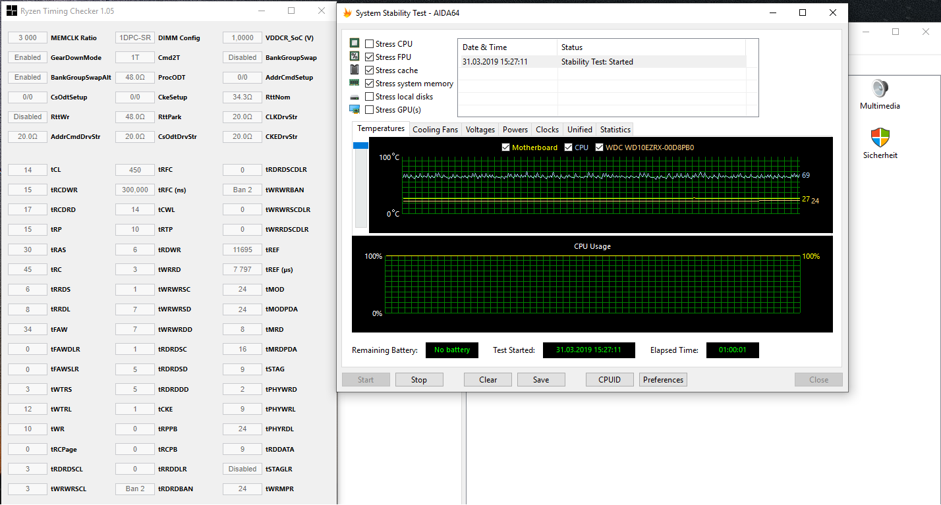Click the tREF value 11695
The image size is (941, 505).
(242, 250)
